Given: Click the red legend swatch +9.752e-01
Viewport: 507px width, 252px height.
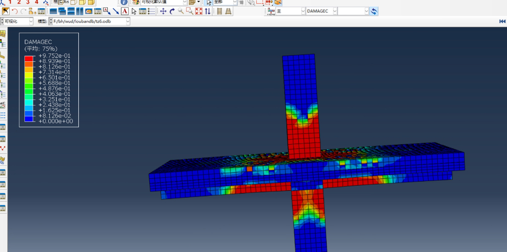Looking at the screenshot, I should (29, 59).
